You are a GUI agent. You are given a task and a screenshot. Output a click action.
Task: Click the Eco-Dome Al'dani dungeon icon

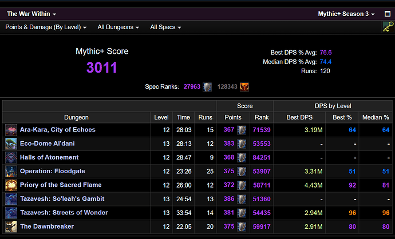click(11, 144)
